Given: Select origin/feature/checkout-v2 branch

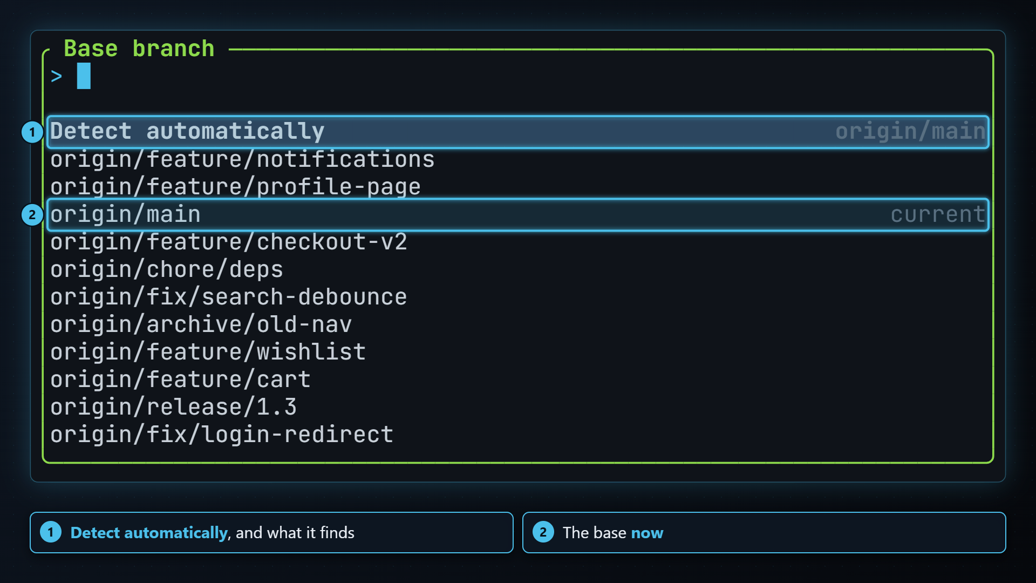Looking at the screenshot, I should click(518, 242).
